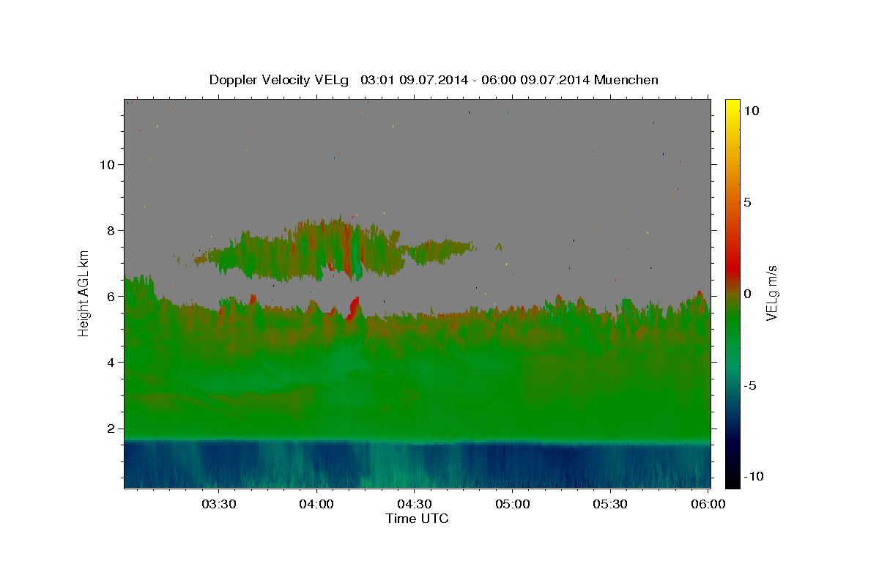Click the black bottom of the velocity colorbar
The image size is (879, 586).
click(732, 480)
